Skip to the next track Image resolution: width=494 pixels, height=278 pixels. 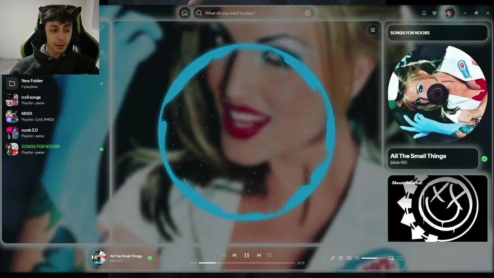coord(259,255)
